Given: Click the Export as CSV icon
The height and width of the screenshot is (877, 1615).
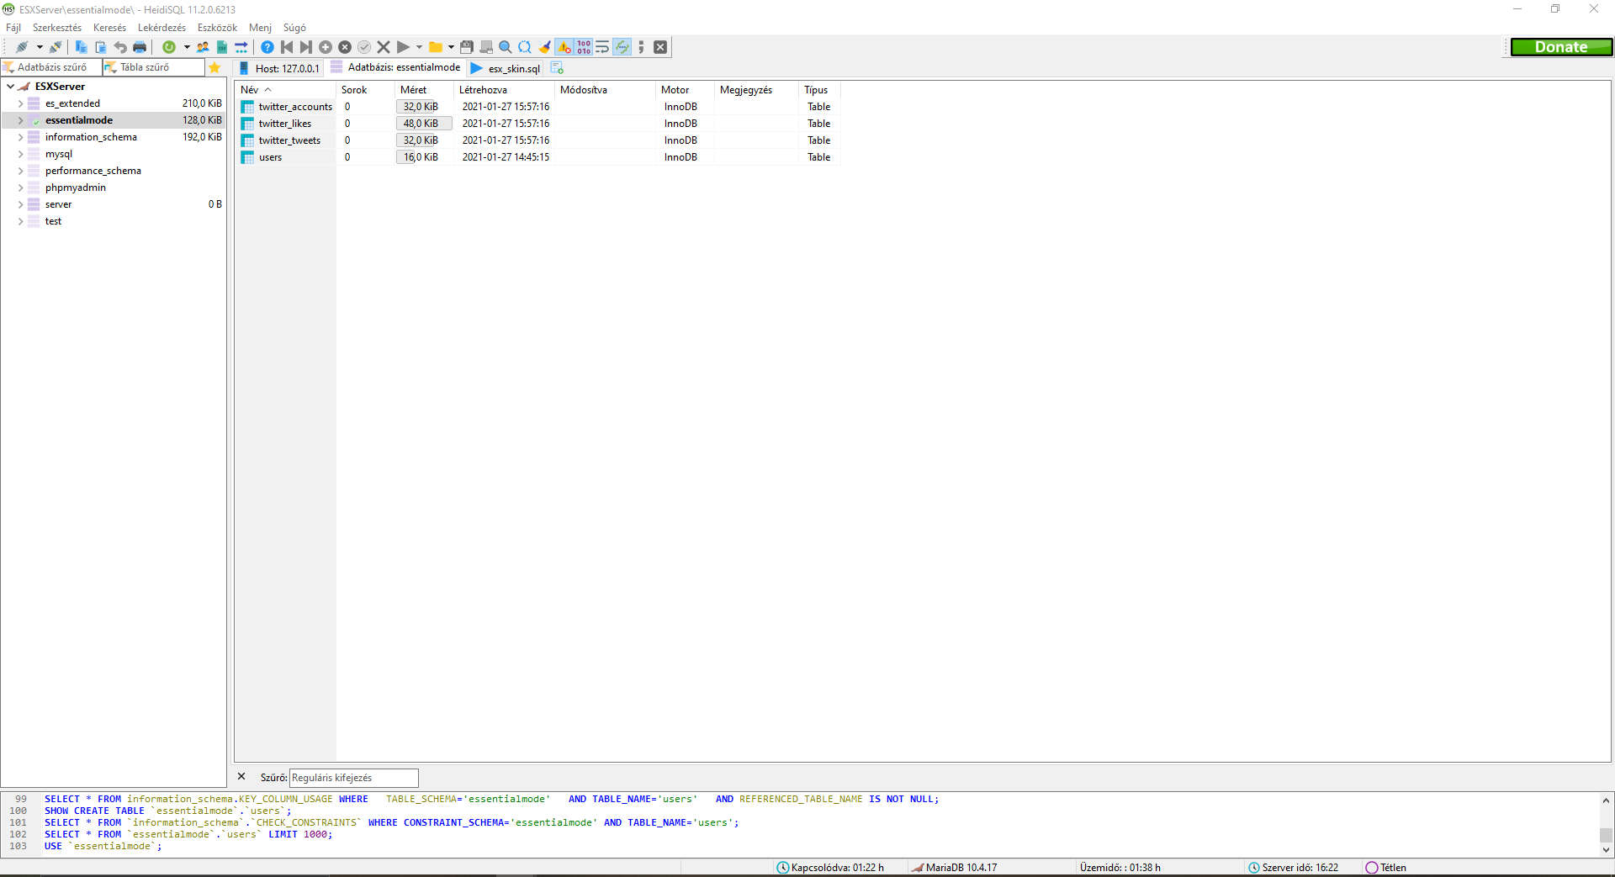Looking at the screenshot, I should coord(221,47).
